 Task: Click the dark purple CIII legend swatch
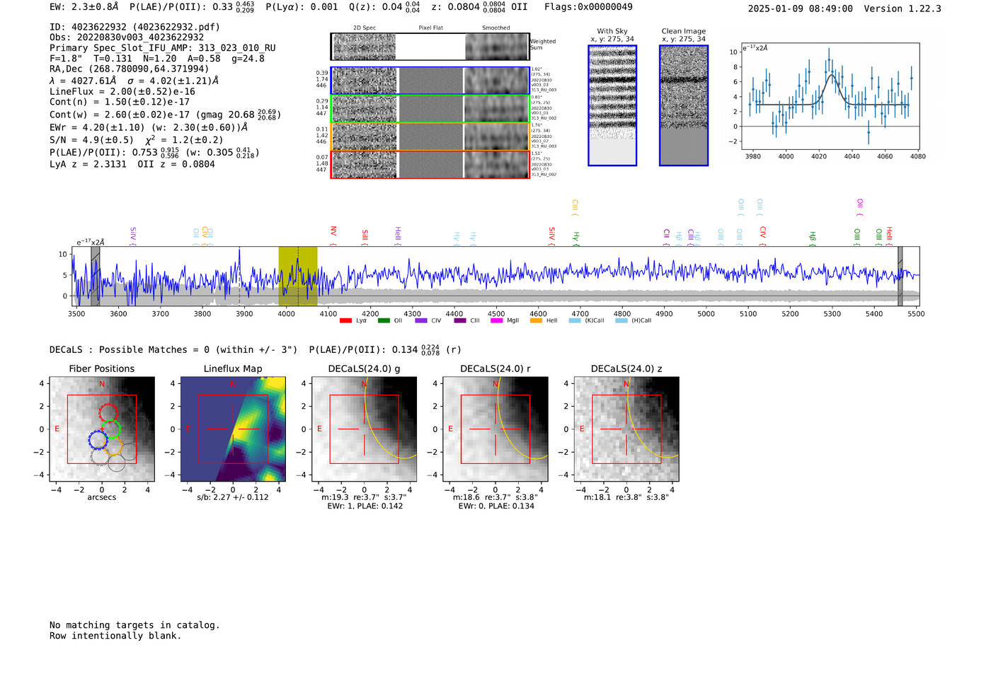point(460,320)
